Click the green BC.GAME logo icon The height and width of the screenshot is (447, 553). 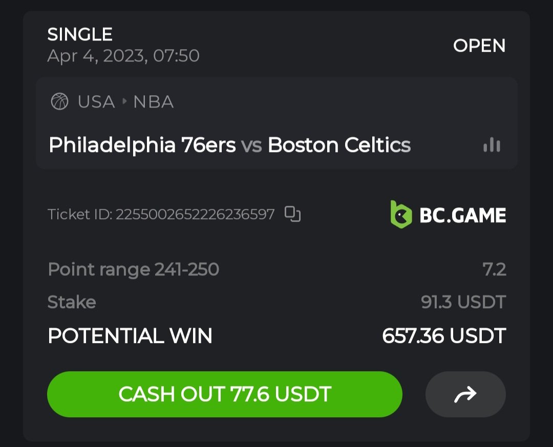[401, 215]
